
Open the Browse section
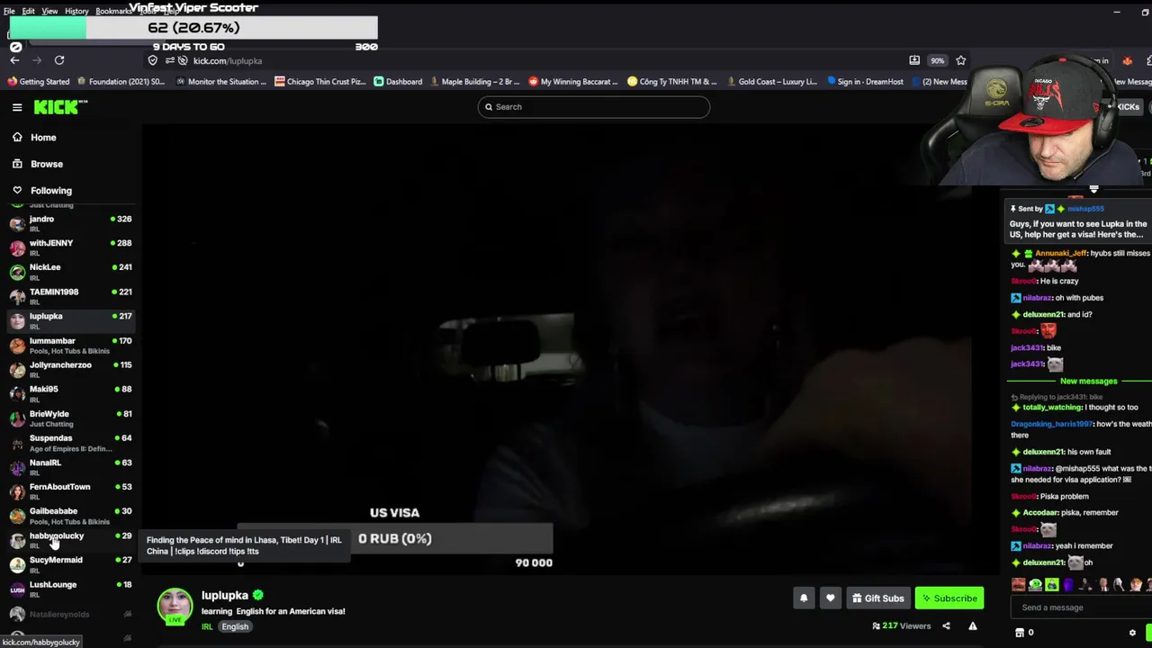pos(47,164)
